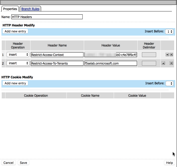Delete the Restrict-Access-Context header entry
The height and width of the screenshot is (167, 177).
(x=171, y=55)
